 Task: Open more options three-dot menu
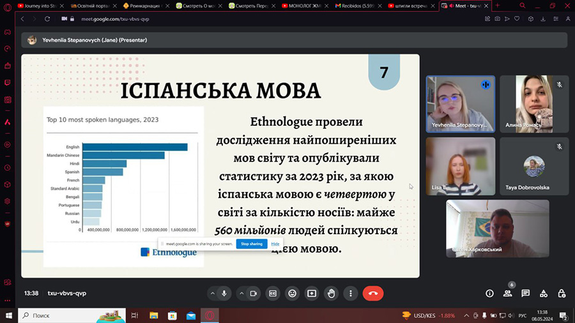click(351, 294)
